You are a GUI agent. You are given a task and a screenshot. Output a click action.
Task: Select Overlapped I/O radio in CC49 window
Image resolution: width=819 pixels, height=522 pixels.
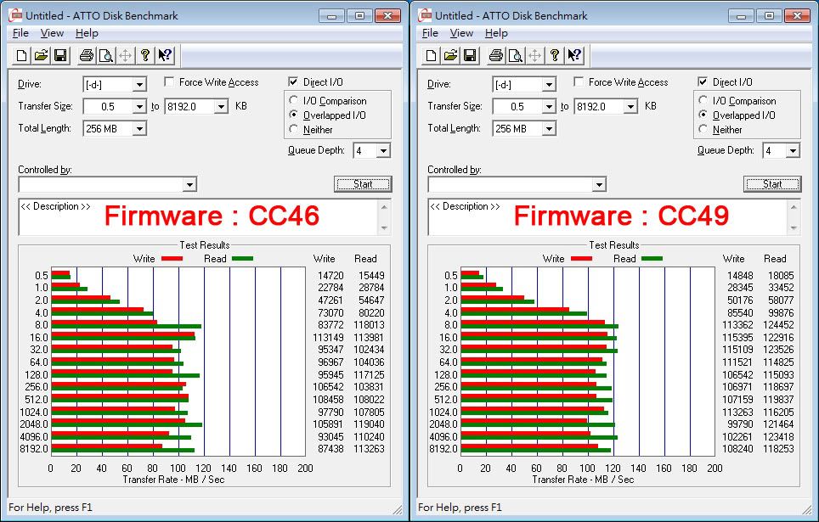point(703,115)
